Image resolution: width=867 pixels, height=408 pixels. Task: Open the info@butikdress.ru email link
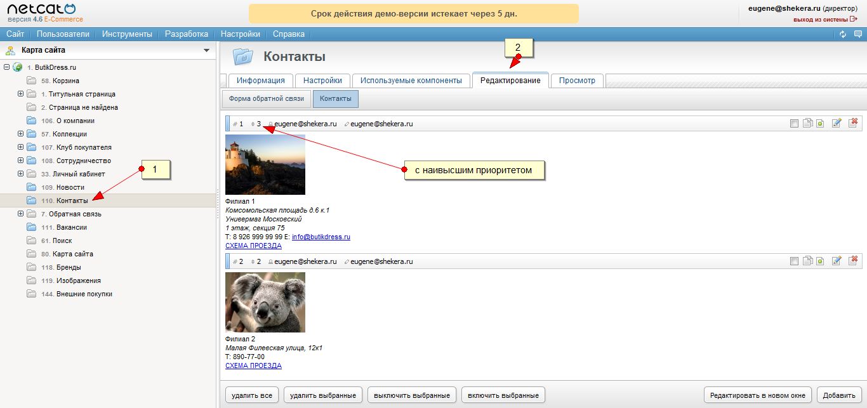click(321, 237)
